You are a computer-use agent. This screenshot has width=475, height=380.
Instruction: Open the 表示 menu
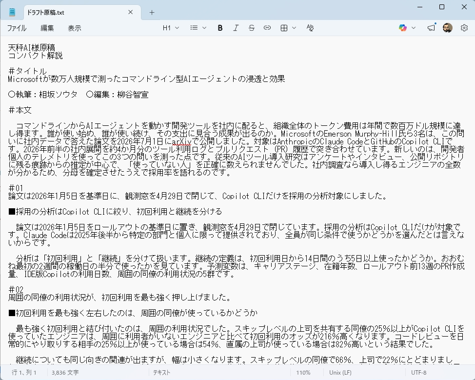pyautogui.click(x=75, y=28)
